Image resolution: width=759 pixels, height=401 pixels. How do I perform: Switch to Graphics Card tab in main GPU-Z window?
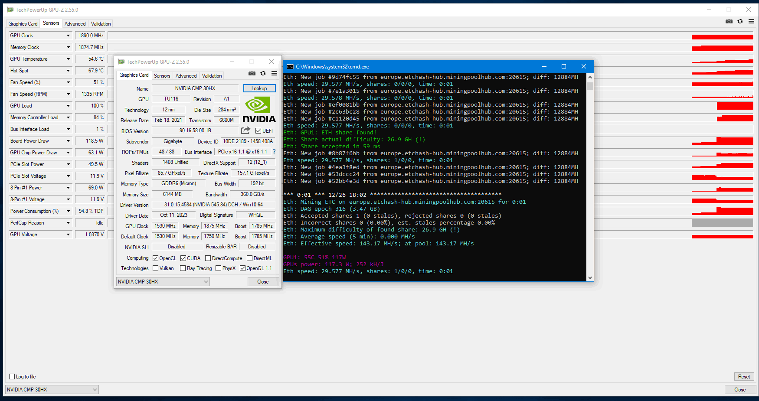point(23,24)
